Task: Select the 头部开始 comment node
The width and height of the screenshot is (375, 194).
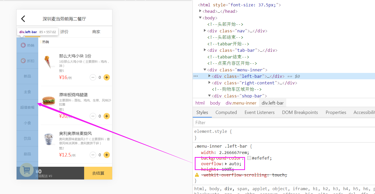Action: point(225,24)
